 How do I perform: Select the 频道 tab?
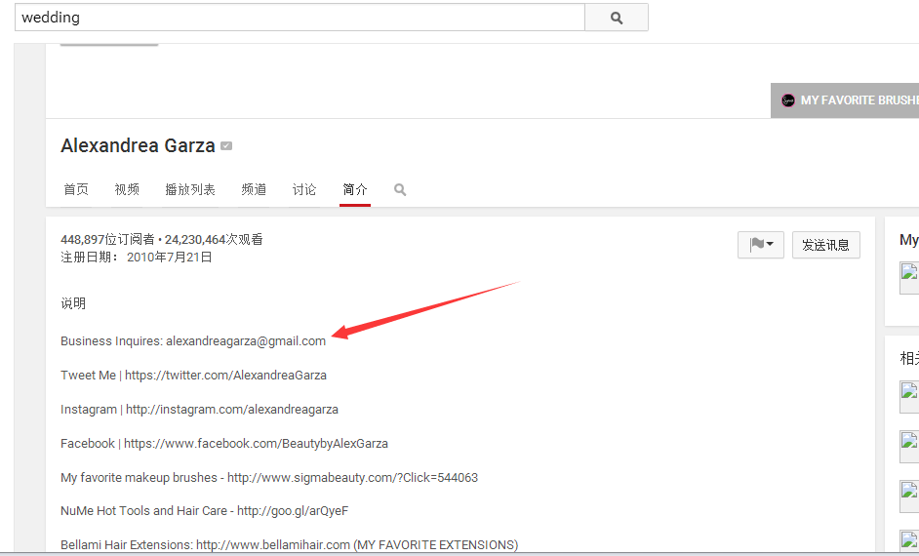click(x=254, y=190)
